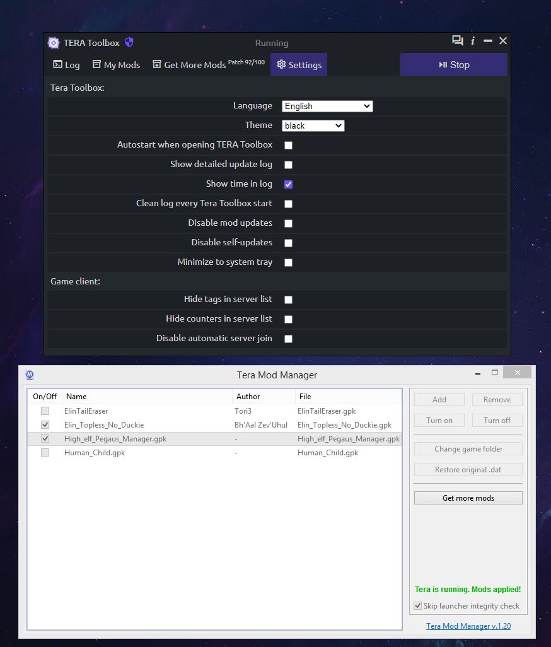This screenshot has width=551, height=647.
Task: Open the Tera Mod Manager v.1.20 link
Action: coord(468,626)
